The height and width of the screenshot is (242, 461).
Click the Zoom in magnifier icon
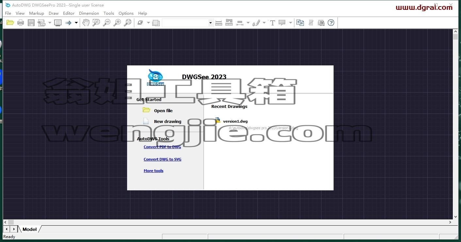117,23
